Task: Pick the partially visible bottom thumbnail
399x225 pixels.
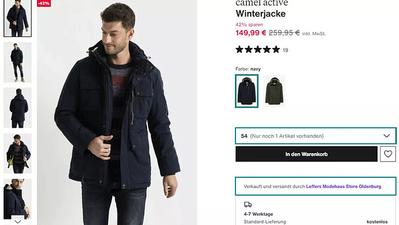Action: click(17, 197)
